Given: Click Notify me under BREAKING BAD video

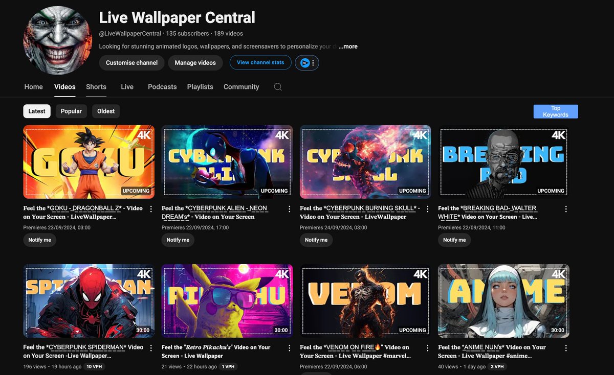Looking at the screenshot, I should (x=454, y=240).
